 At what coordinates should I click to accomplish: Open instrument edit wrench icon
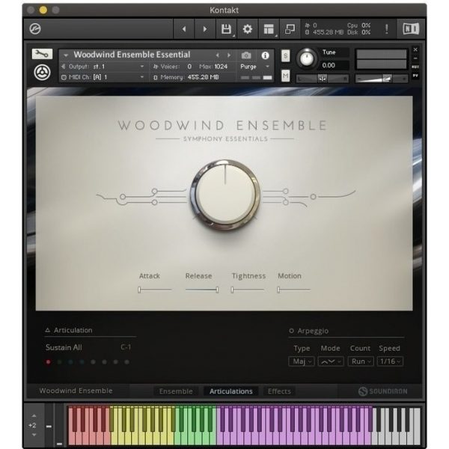coord(42,54)
